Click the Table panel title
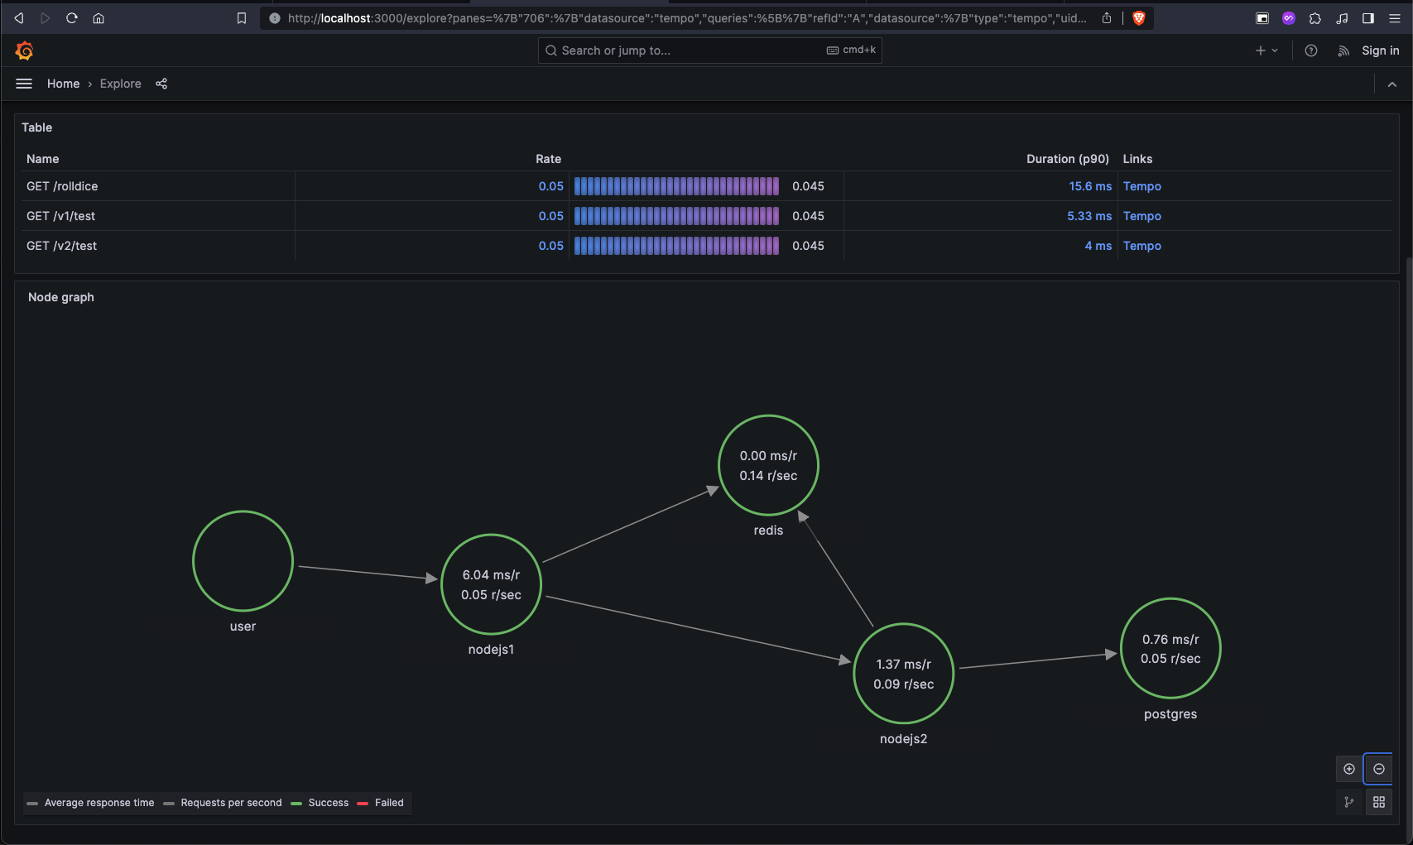The image size is (1413, 845). pos(36,127)
